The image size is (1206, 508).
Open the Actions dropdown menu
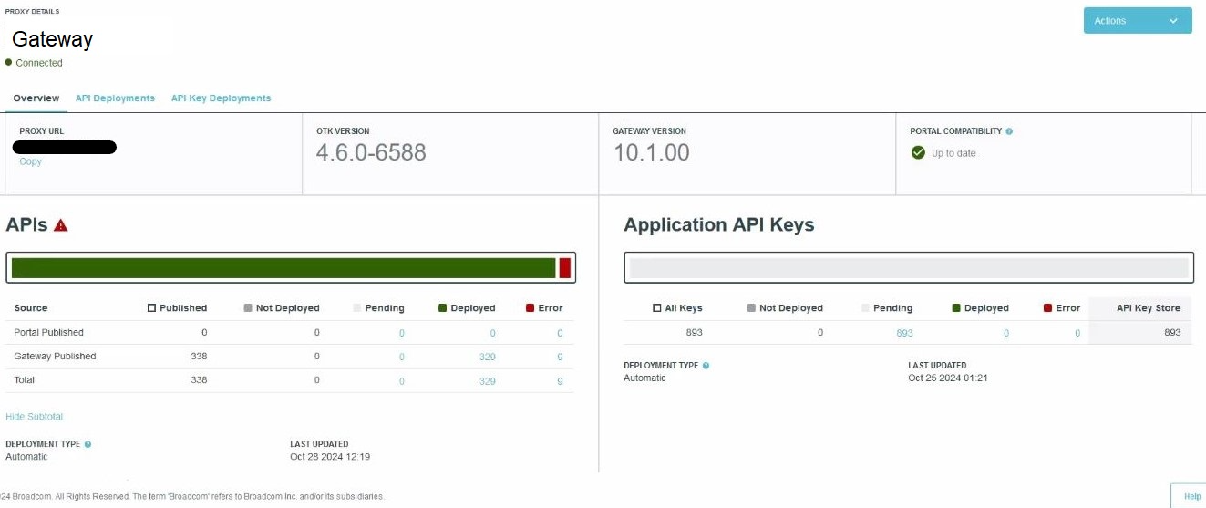click(1137, 21)
